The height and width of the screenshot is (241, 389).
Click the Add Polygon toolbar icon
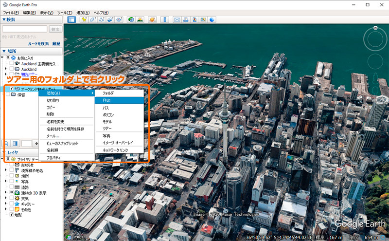93,19
